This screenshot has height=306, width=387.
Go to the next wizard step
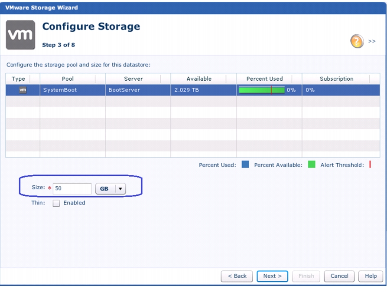tap(272, 276)
